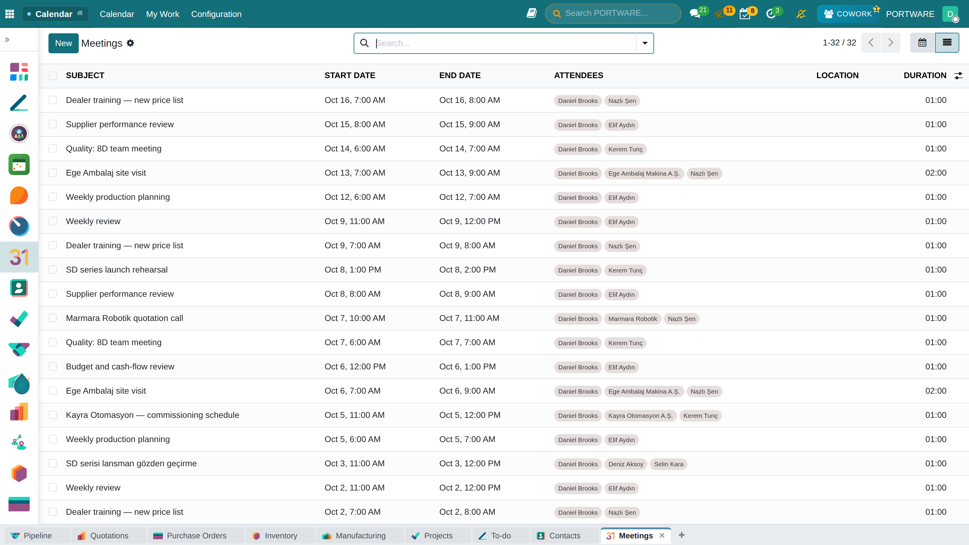
Task: Open the green calendar app in sidebar
Action: (x=19, y=164)
